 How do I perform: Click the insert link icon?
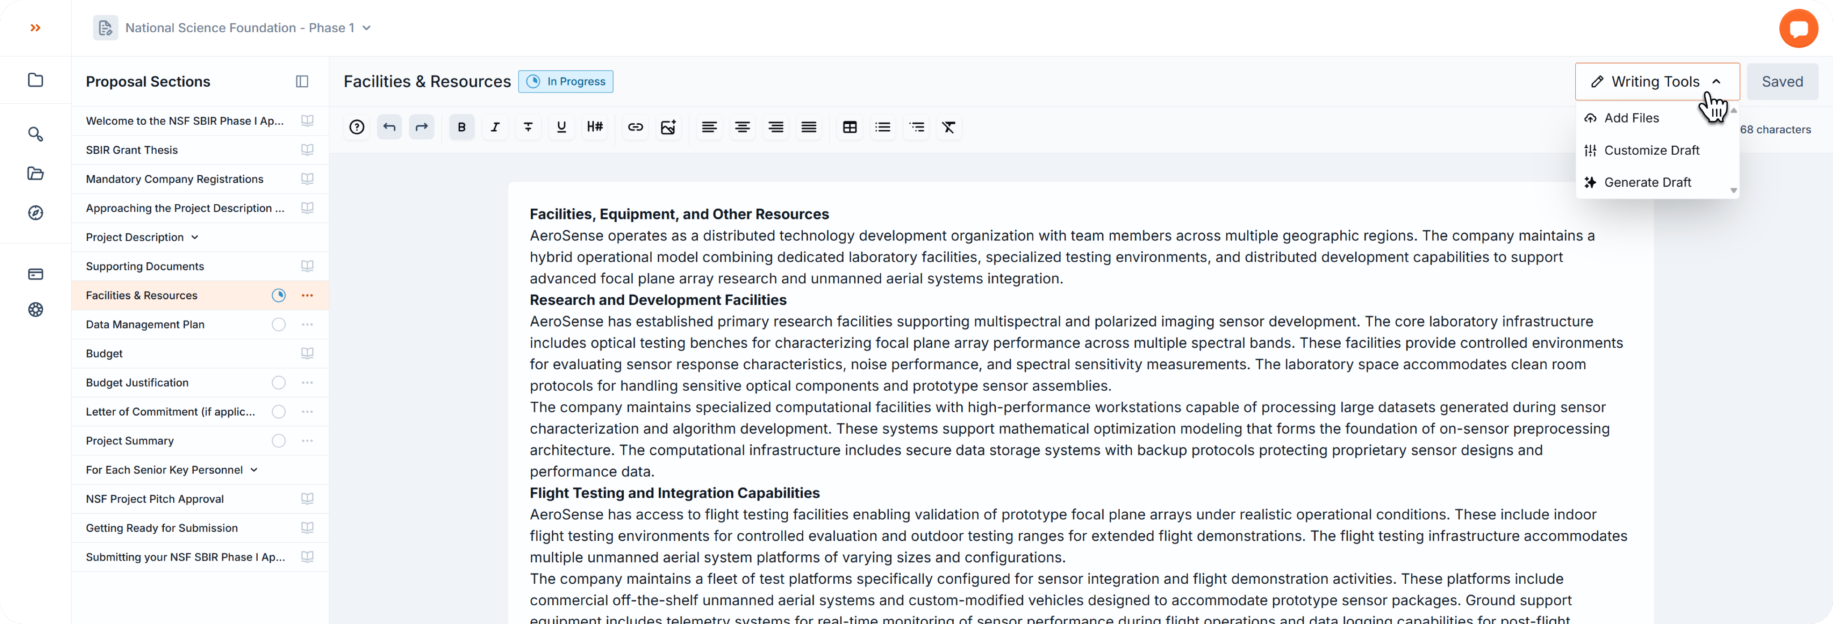(x=635, y=127)
